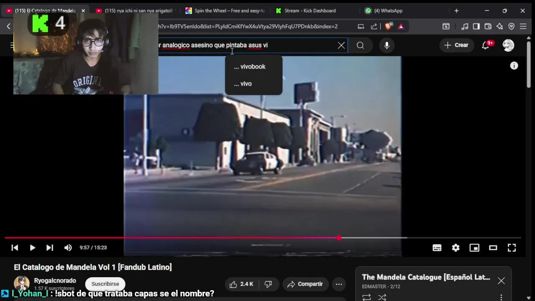Click the video title text
The image size is (535, 301).
coord(93,267)
